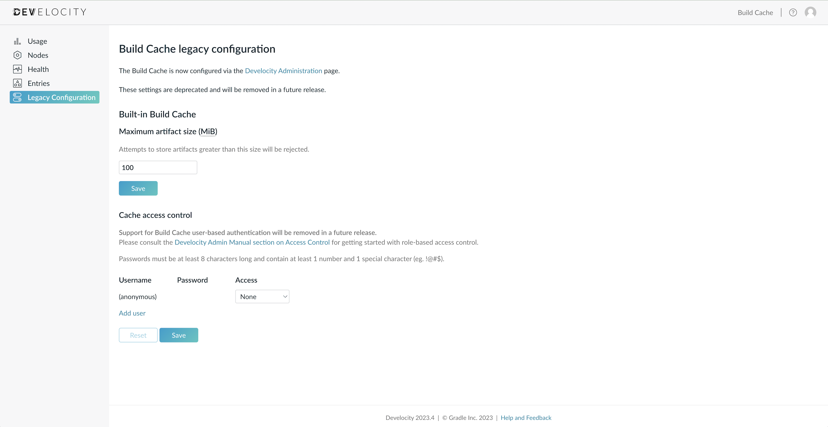The height and width of the screenshot is (427, 828).
Task: Select the Entries icon in the sidebar
Action: [17, 83]
